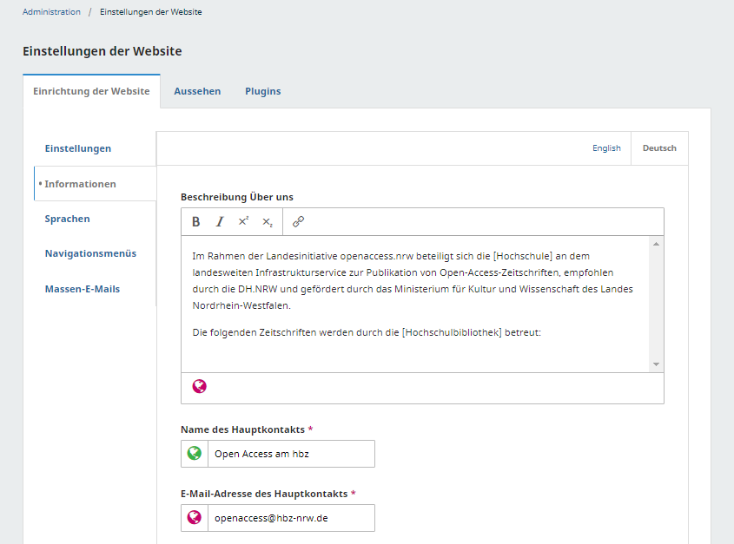Select the Einrichtung der Website tab

pos(91,91)
